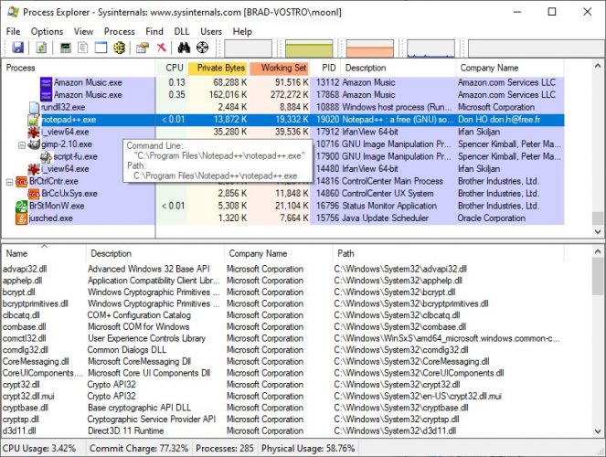Click the up arrow of the process list scrollbar

(598, 66)
